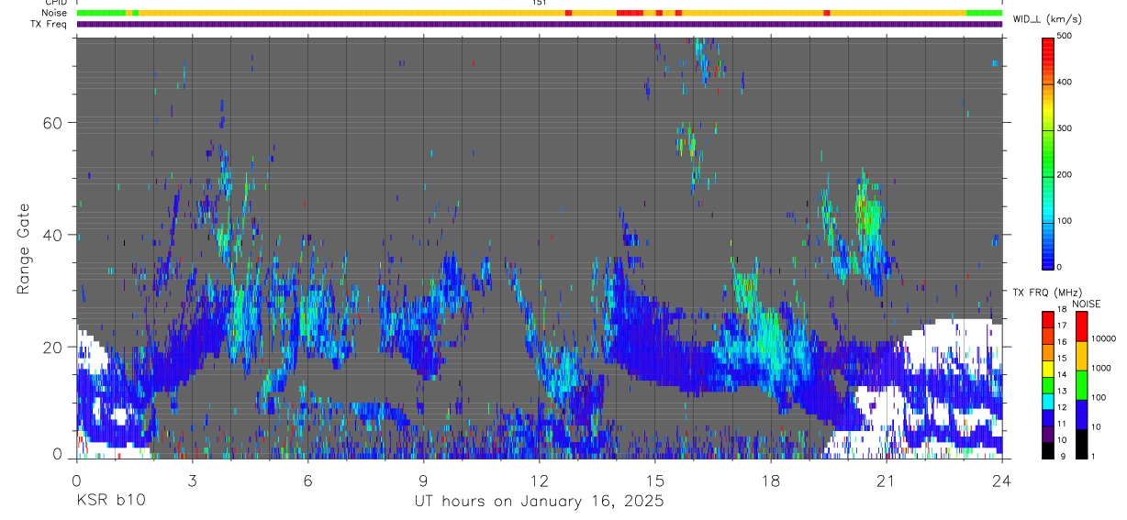Click the "KSR b10" radar beam label
The width and height of the screenshot is (1127, 520).
109,501
